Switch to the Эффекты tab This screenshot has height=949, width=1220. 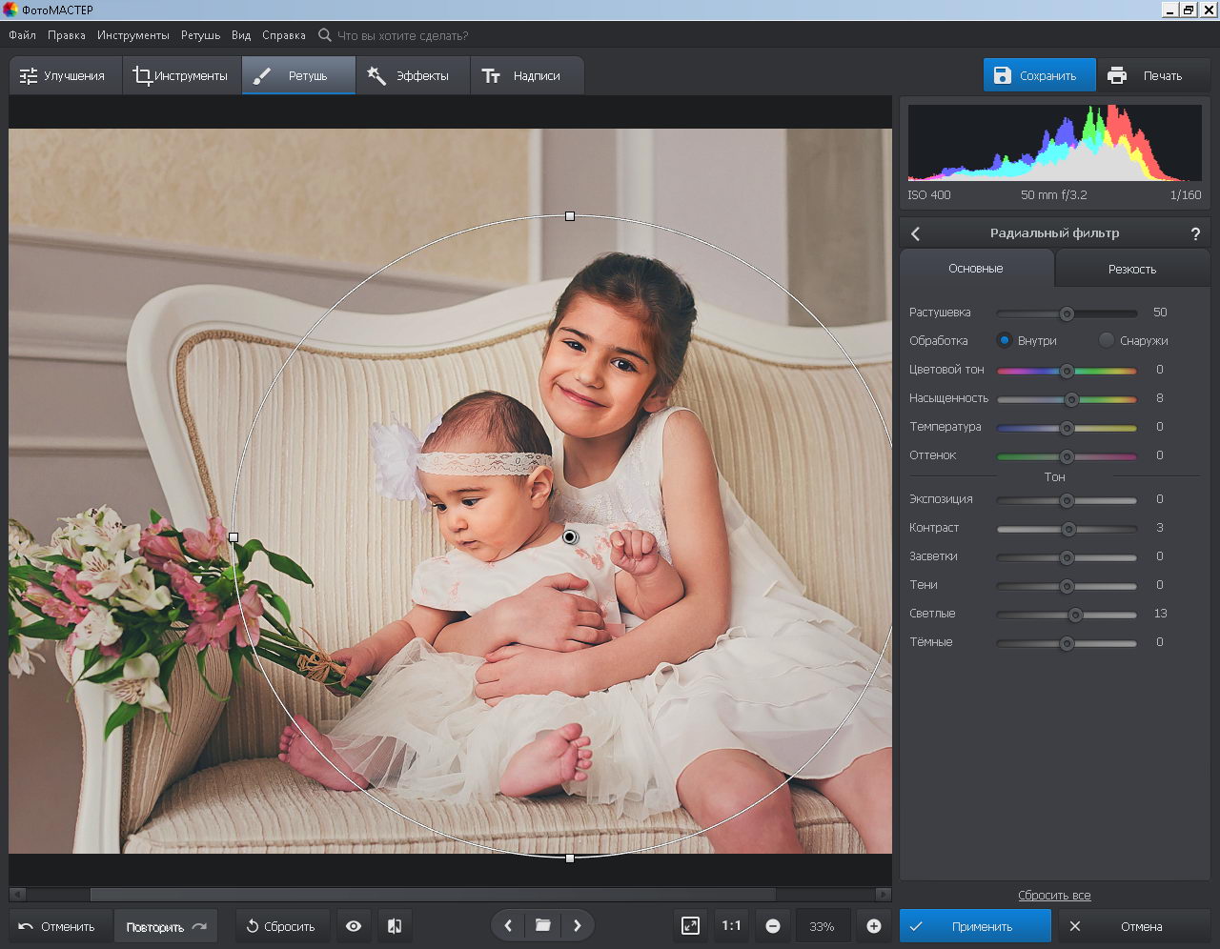click(413, 75)
